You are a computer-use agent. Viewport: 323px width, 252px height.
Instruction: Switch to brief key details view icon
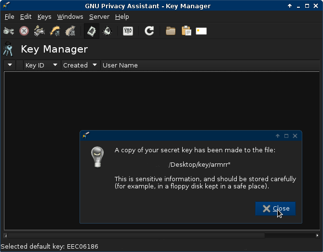coord(92,31)
